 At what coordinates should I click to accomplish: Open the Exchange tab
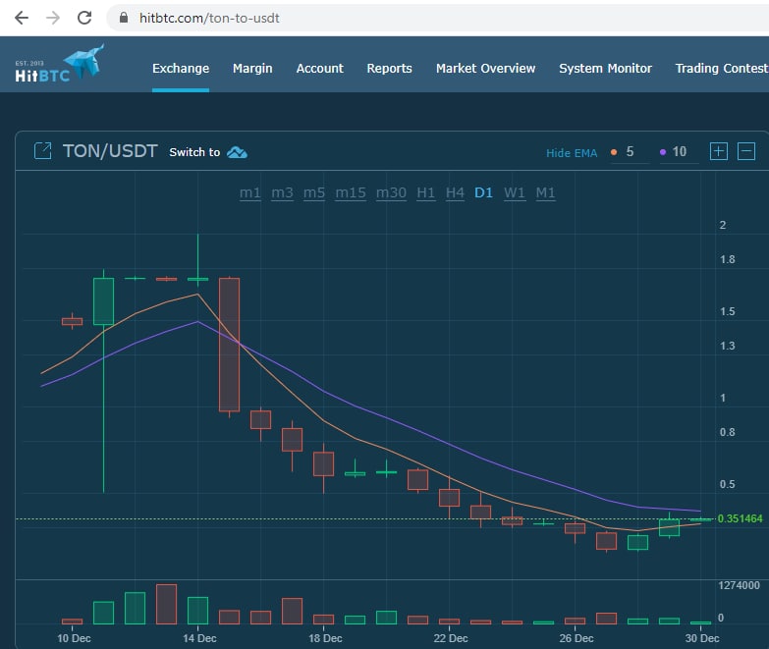coord(181,68)
